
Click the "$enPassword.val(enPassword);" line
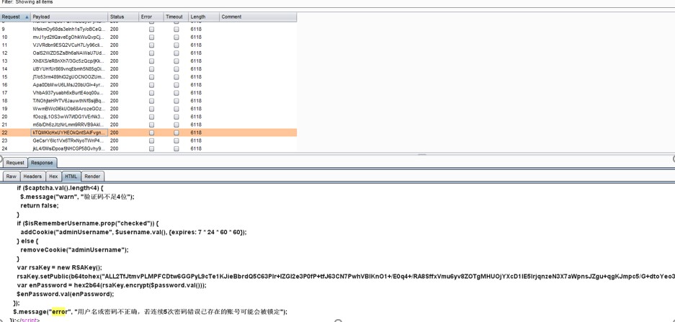[x=66, y=294]
